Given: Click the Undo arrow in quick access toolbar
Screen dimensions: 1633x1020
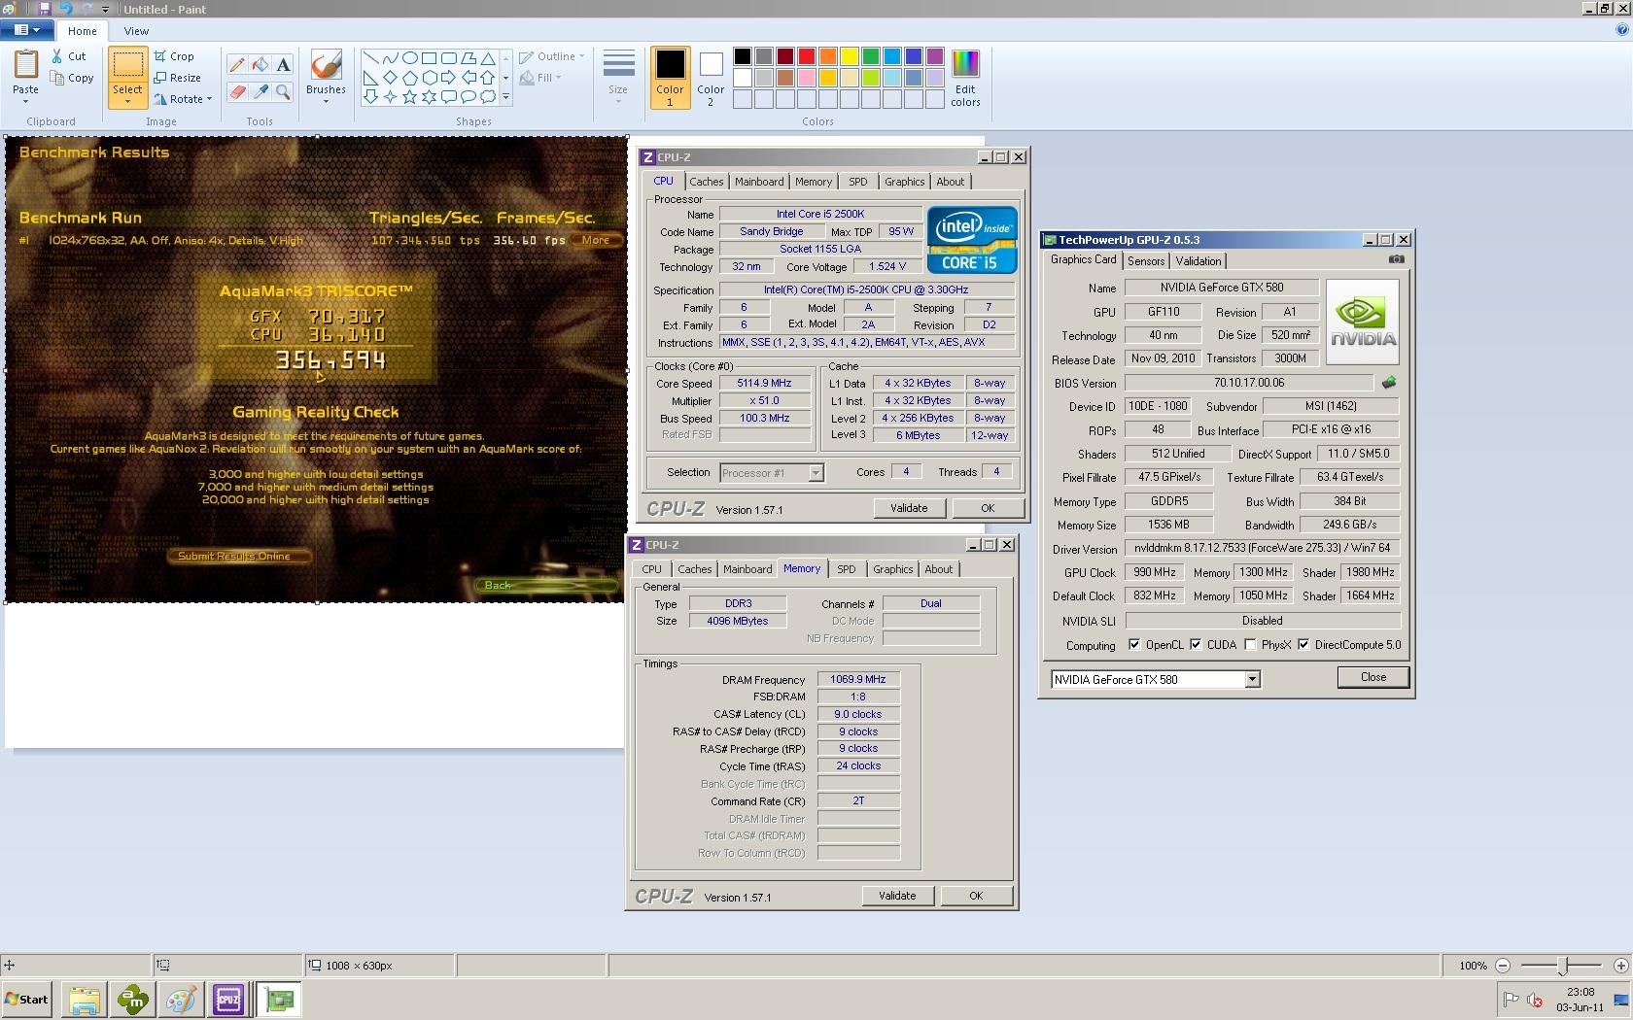Looking at the screenshot, I should [x=66, y=9].
